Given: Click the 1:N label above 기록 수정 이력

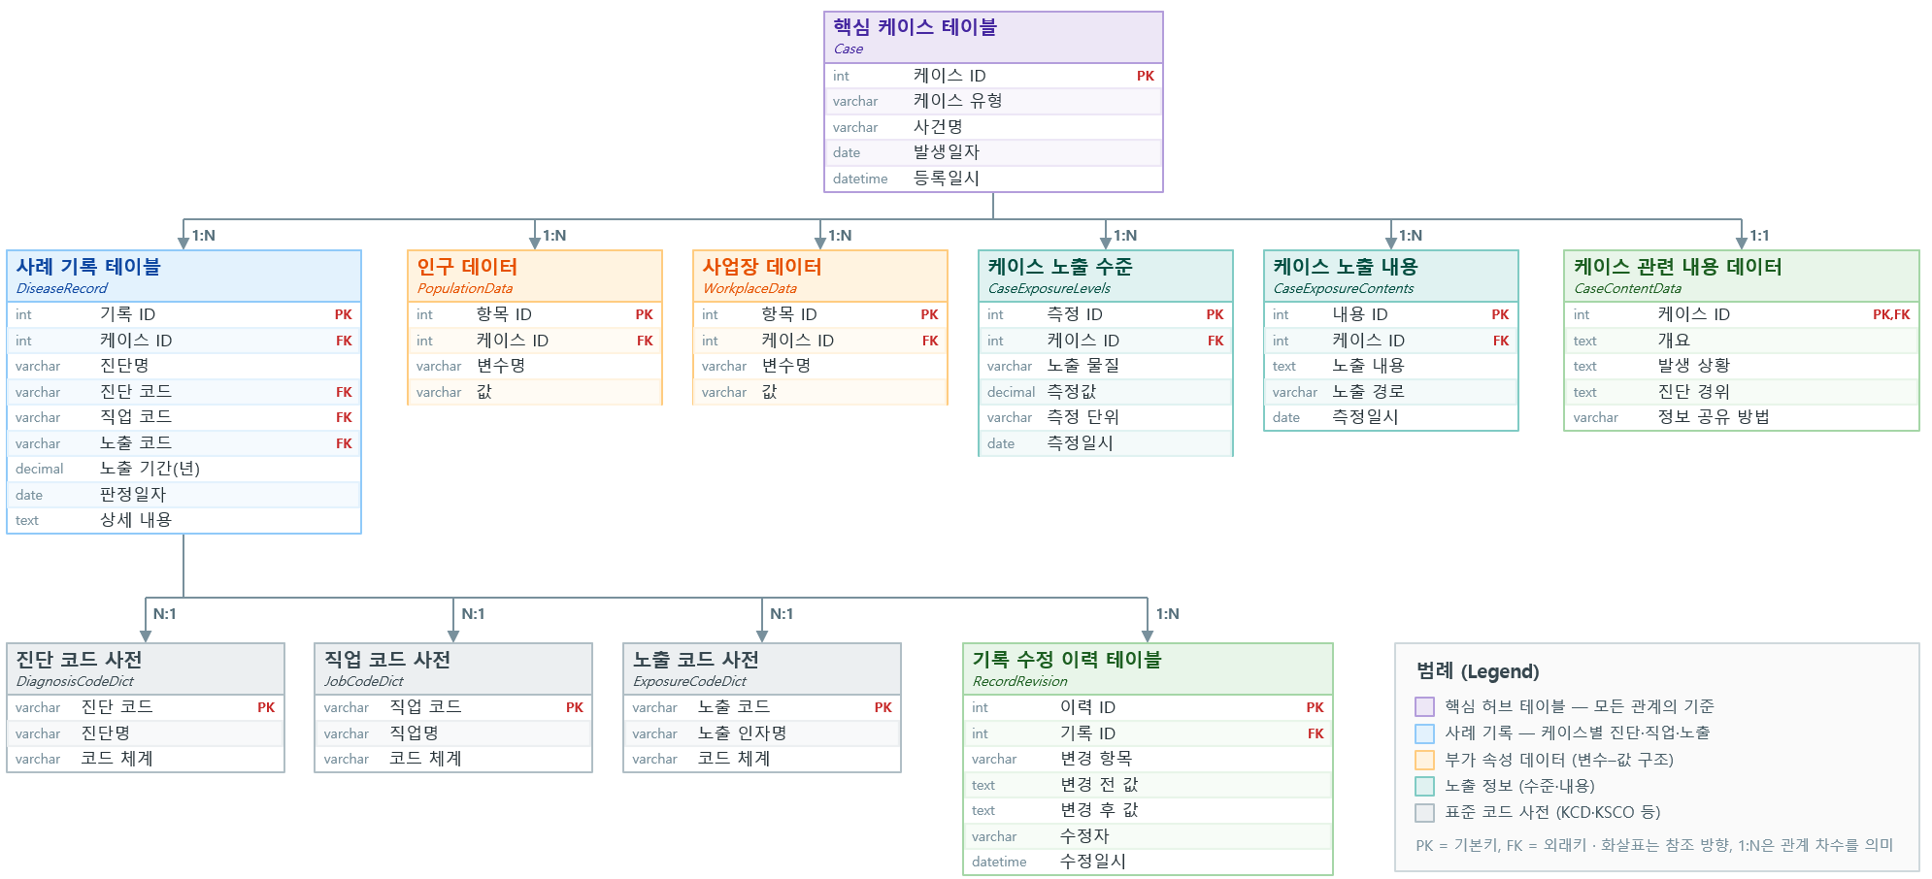Looking at the screenshot, I should (x=1167, y=614).
